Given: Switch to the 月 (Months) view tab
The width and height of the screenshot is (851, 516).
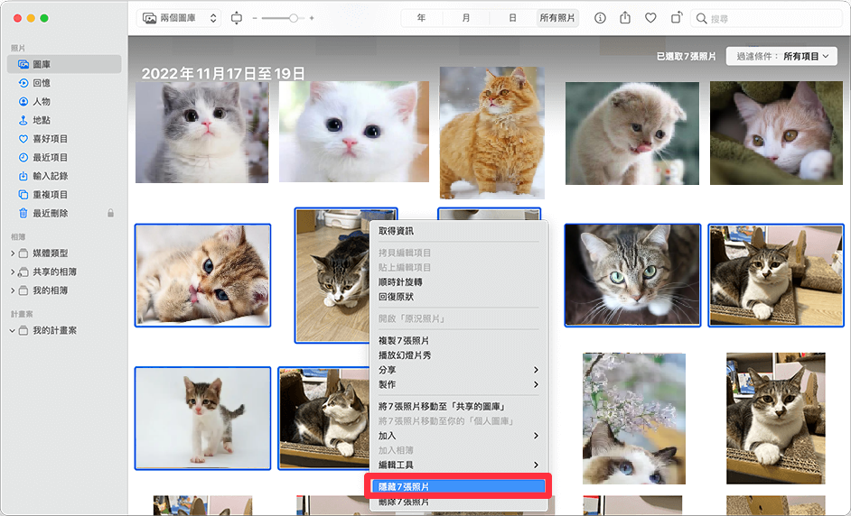Looking at the screenshot, I should tap(466, 18).
